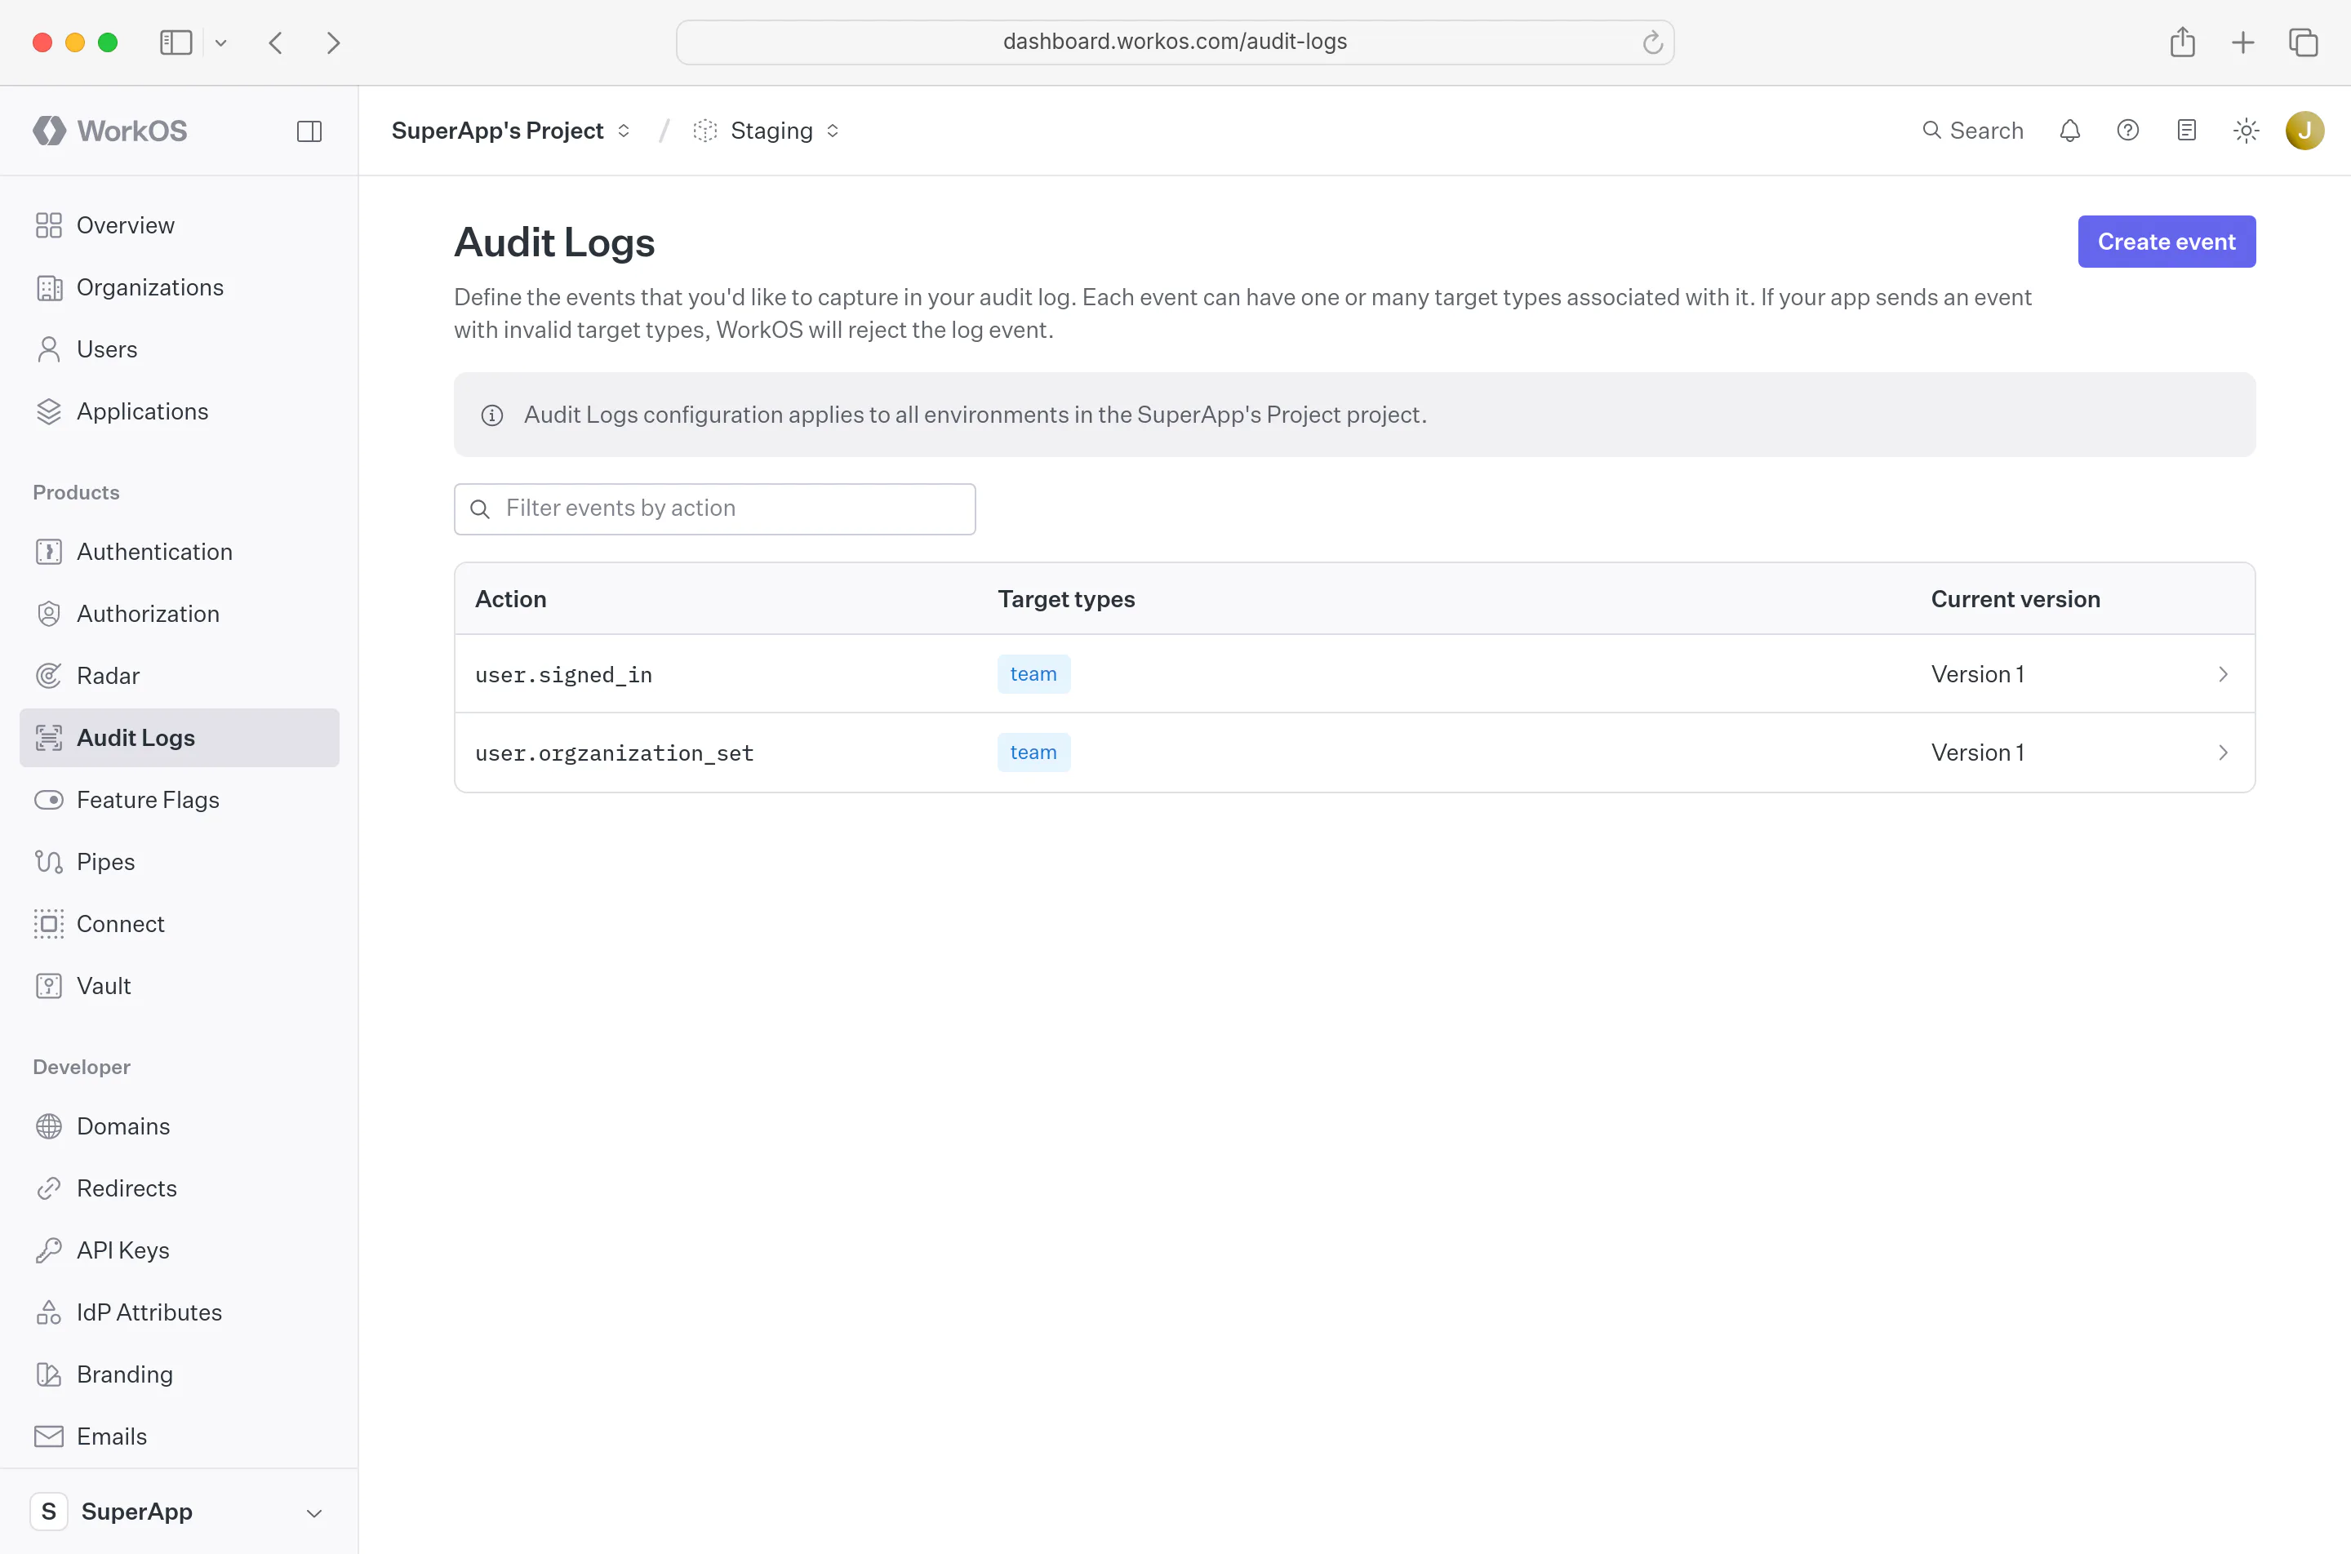Click the Current version column header
Screen dimensions: 2351x1554
(2015, 600)
